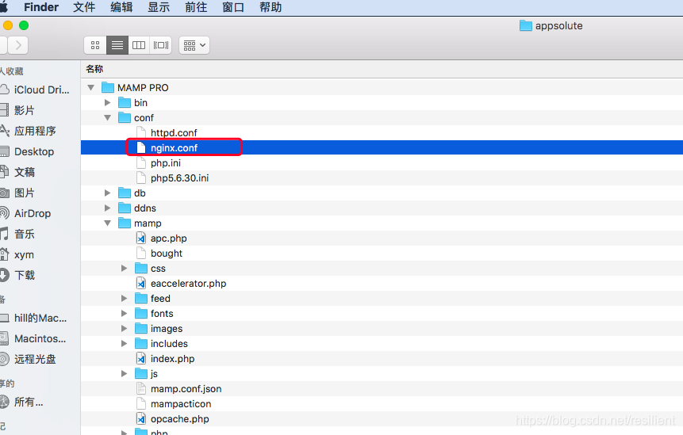Open the arrange-by grouping dropdown
Image resolution: width=683 pixels, height=435 pixels.
point(194,45)
